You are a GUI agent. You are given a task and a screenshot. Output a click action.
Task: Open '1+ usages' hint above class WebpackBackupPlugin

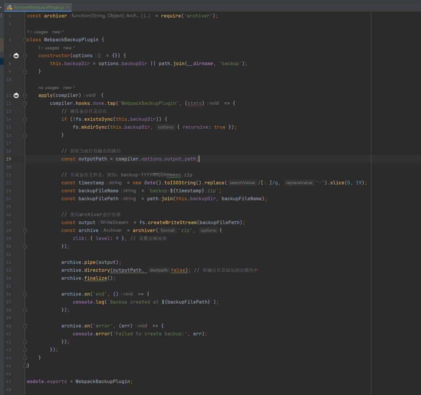tap(37, 32)
